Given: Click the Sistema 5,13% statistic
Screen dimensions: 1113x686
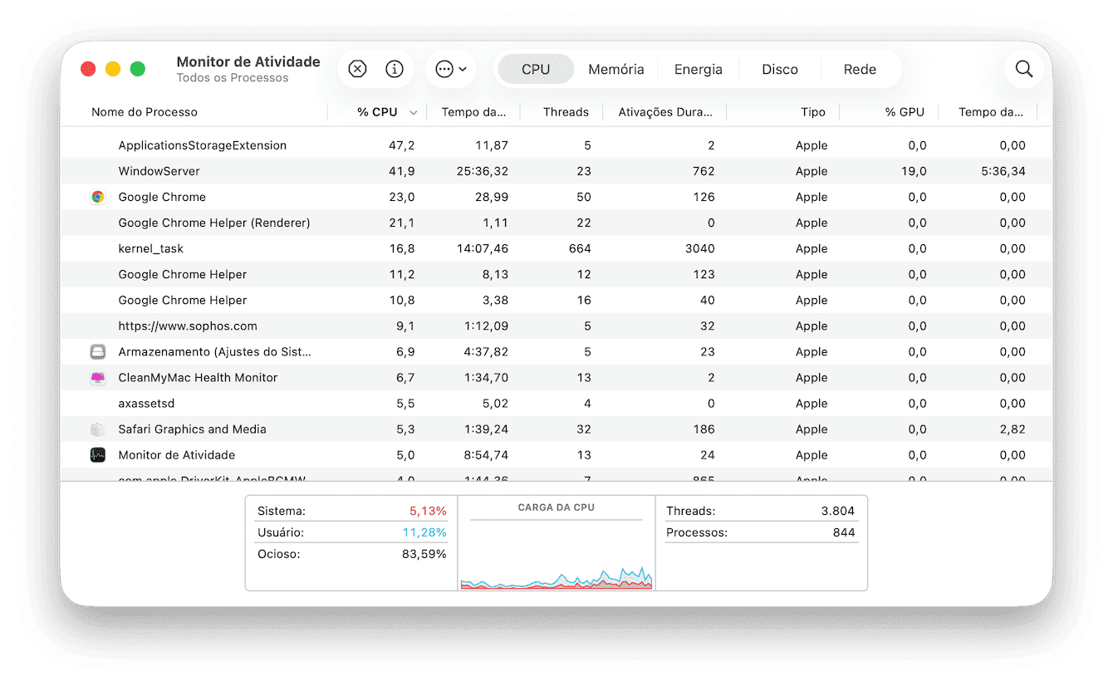Looking at the screenshot, I should coord(352,511).
